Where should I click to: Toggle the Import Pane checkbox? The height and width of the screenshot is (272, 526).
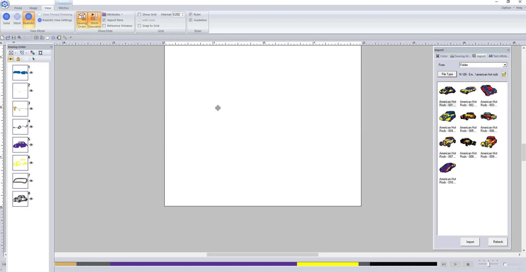104,20
